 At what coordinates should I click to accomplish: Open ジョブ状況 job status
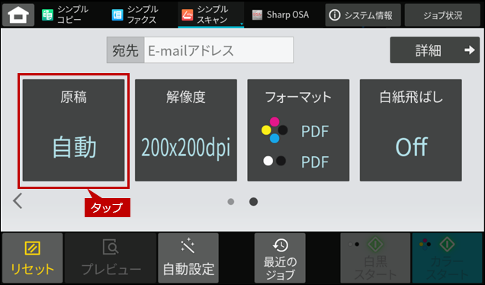click(442, 15)
